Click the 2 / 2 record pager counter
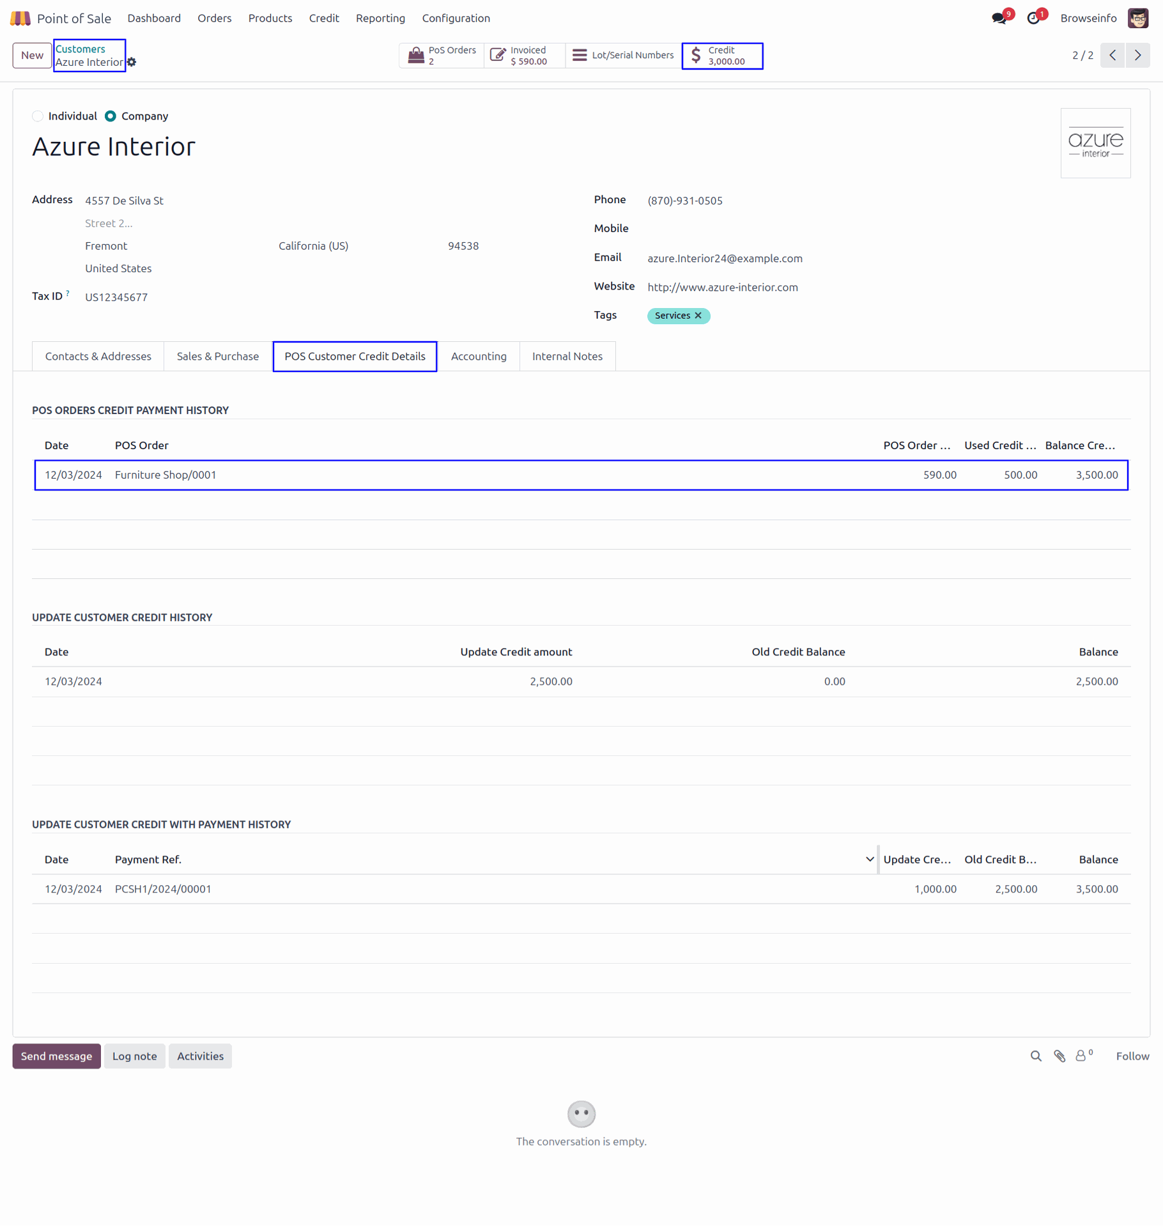Screen dimensions: 1163x1227 coord(1082,56)
